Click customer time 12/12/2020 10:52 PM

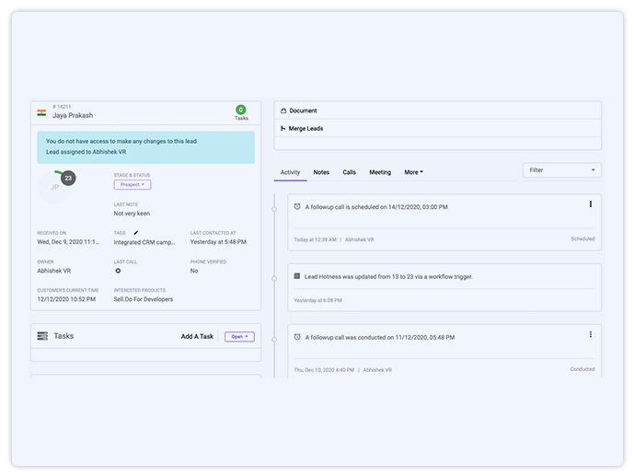pos(66,299)
